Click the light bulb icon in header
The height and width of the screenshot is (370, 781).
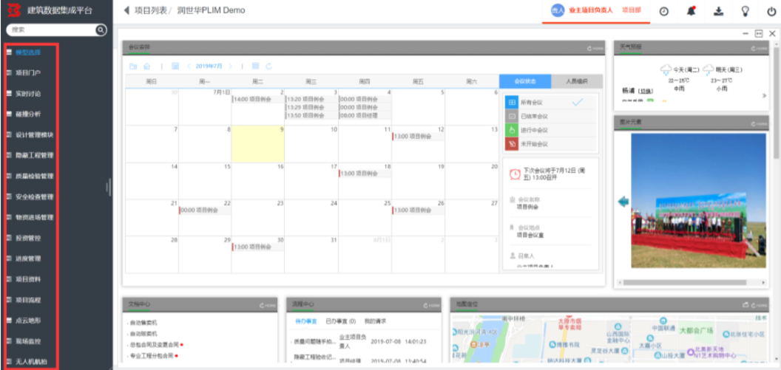coord(745,11)
